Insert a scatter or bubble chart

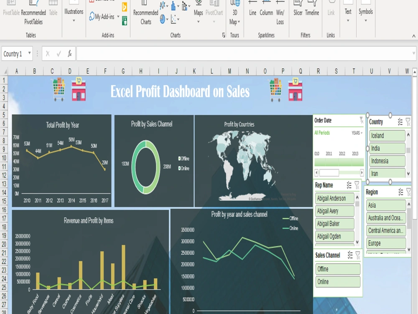click(175, 19)
